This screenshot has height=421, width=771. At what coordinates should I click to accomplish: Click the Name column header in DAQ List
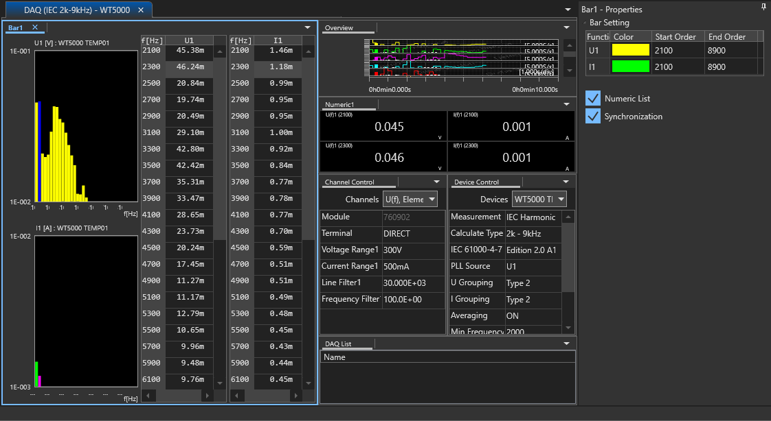pyautogui.click(x=335, y=357)
